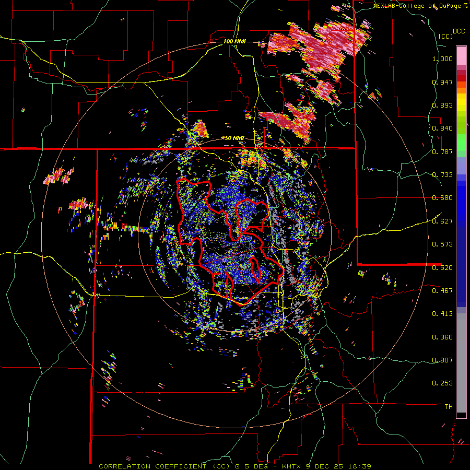Click the 0.573 scale value
The height and width of the screenshot is (470, 470).
(x=442, y=244)
